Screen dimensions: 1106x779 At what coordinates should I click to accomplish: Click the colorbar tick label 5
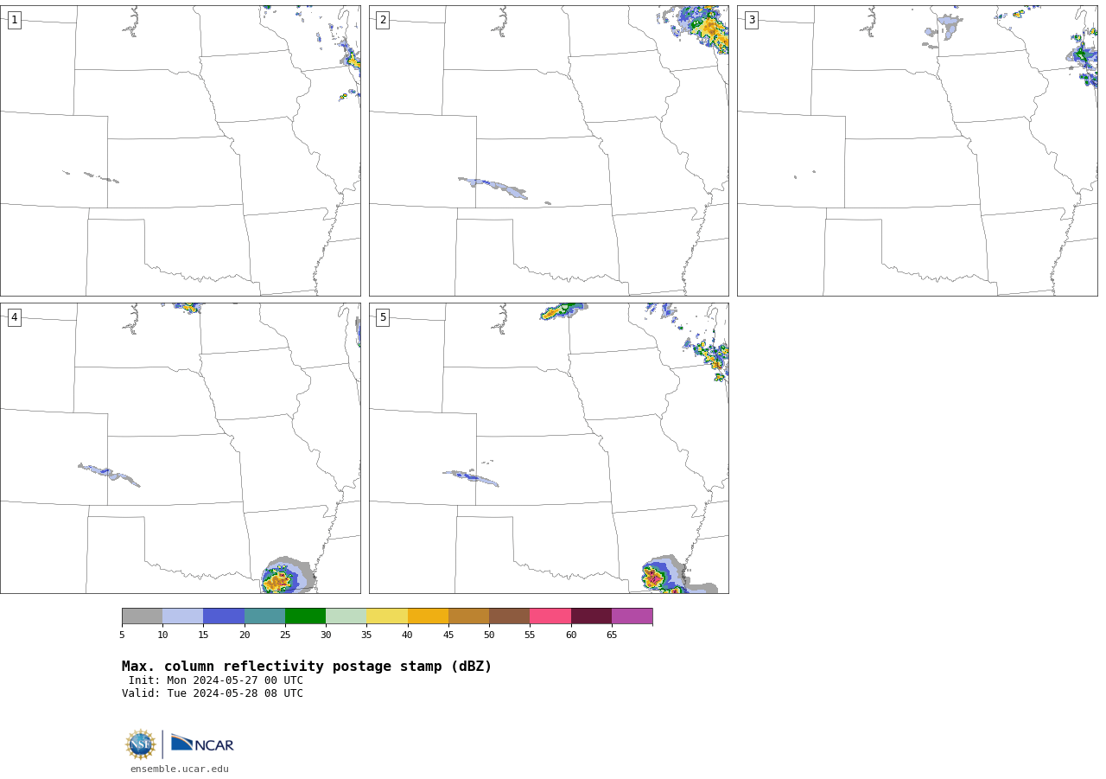(122, 635)
